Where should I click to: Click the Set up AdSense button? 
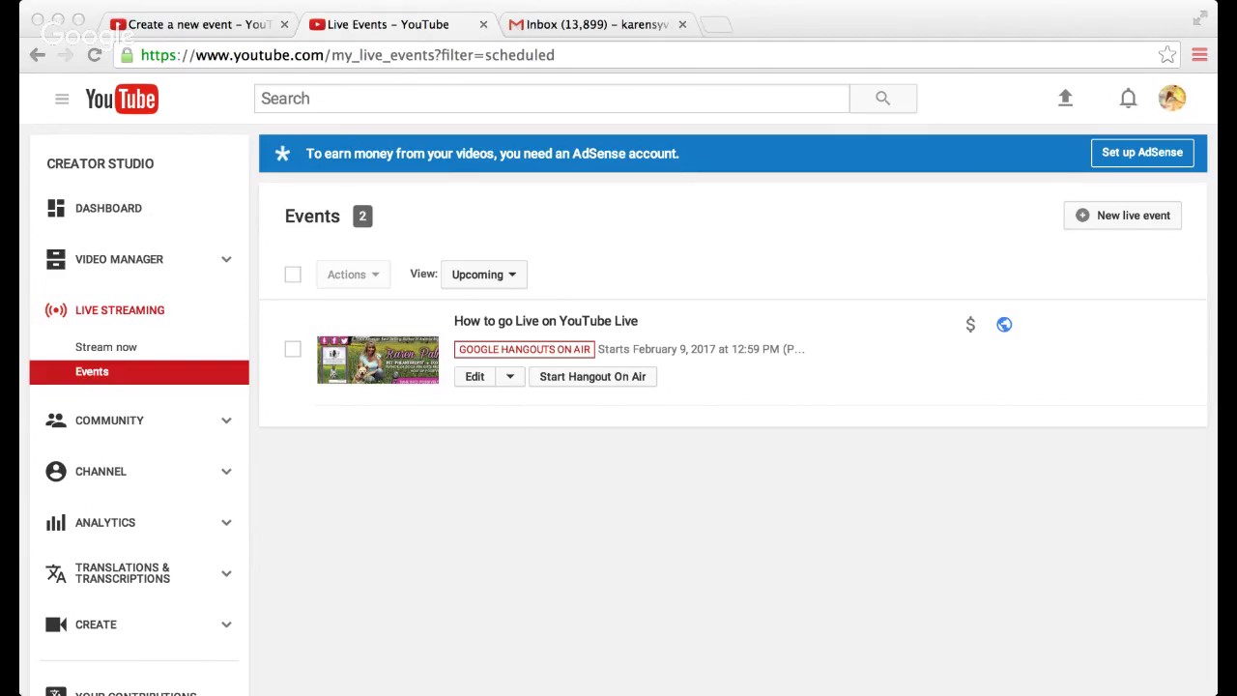[x=1142, y=153]
